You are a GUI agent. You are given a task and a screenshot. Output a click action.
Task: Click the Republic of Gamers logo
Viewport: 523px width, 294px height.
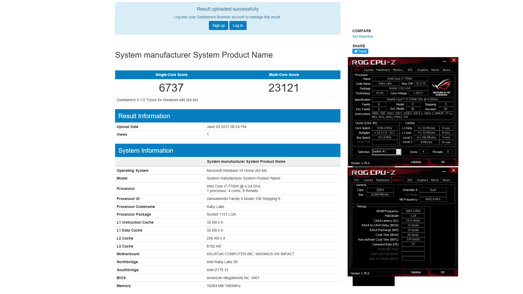pyautogui.click(x=441, y=88)
